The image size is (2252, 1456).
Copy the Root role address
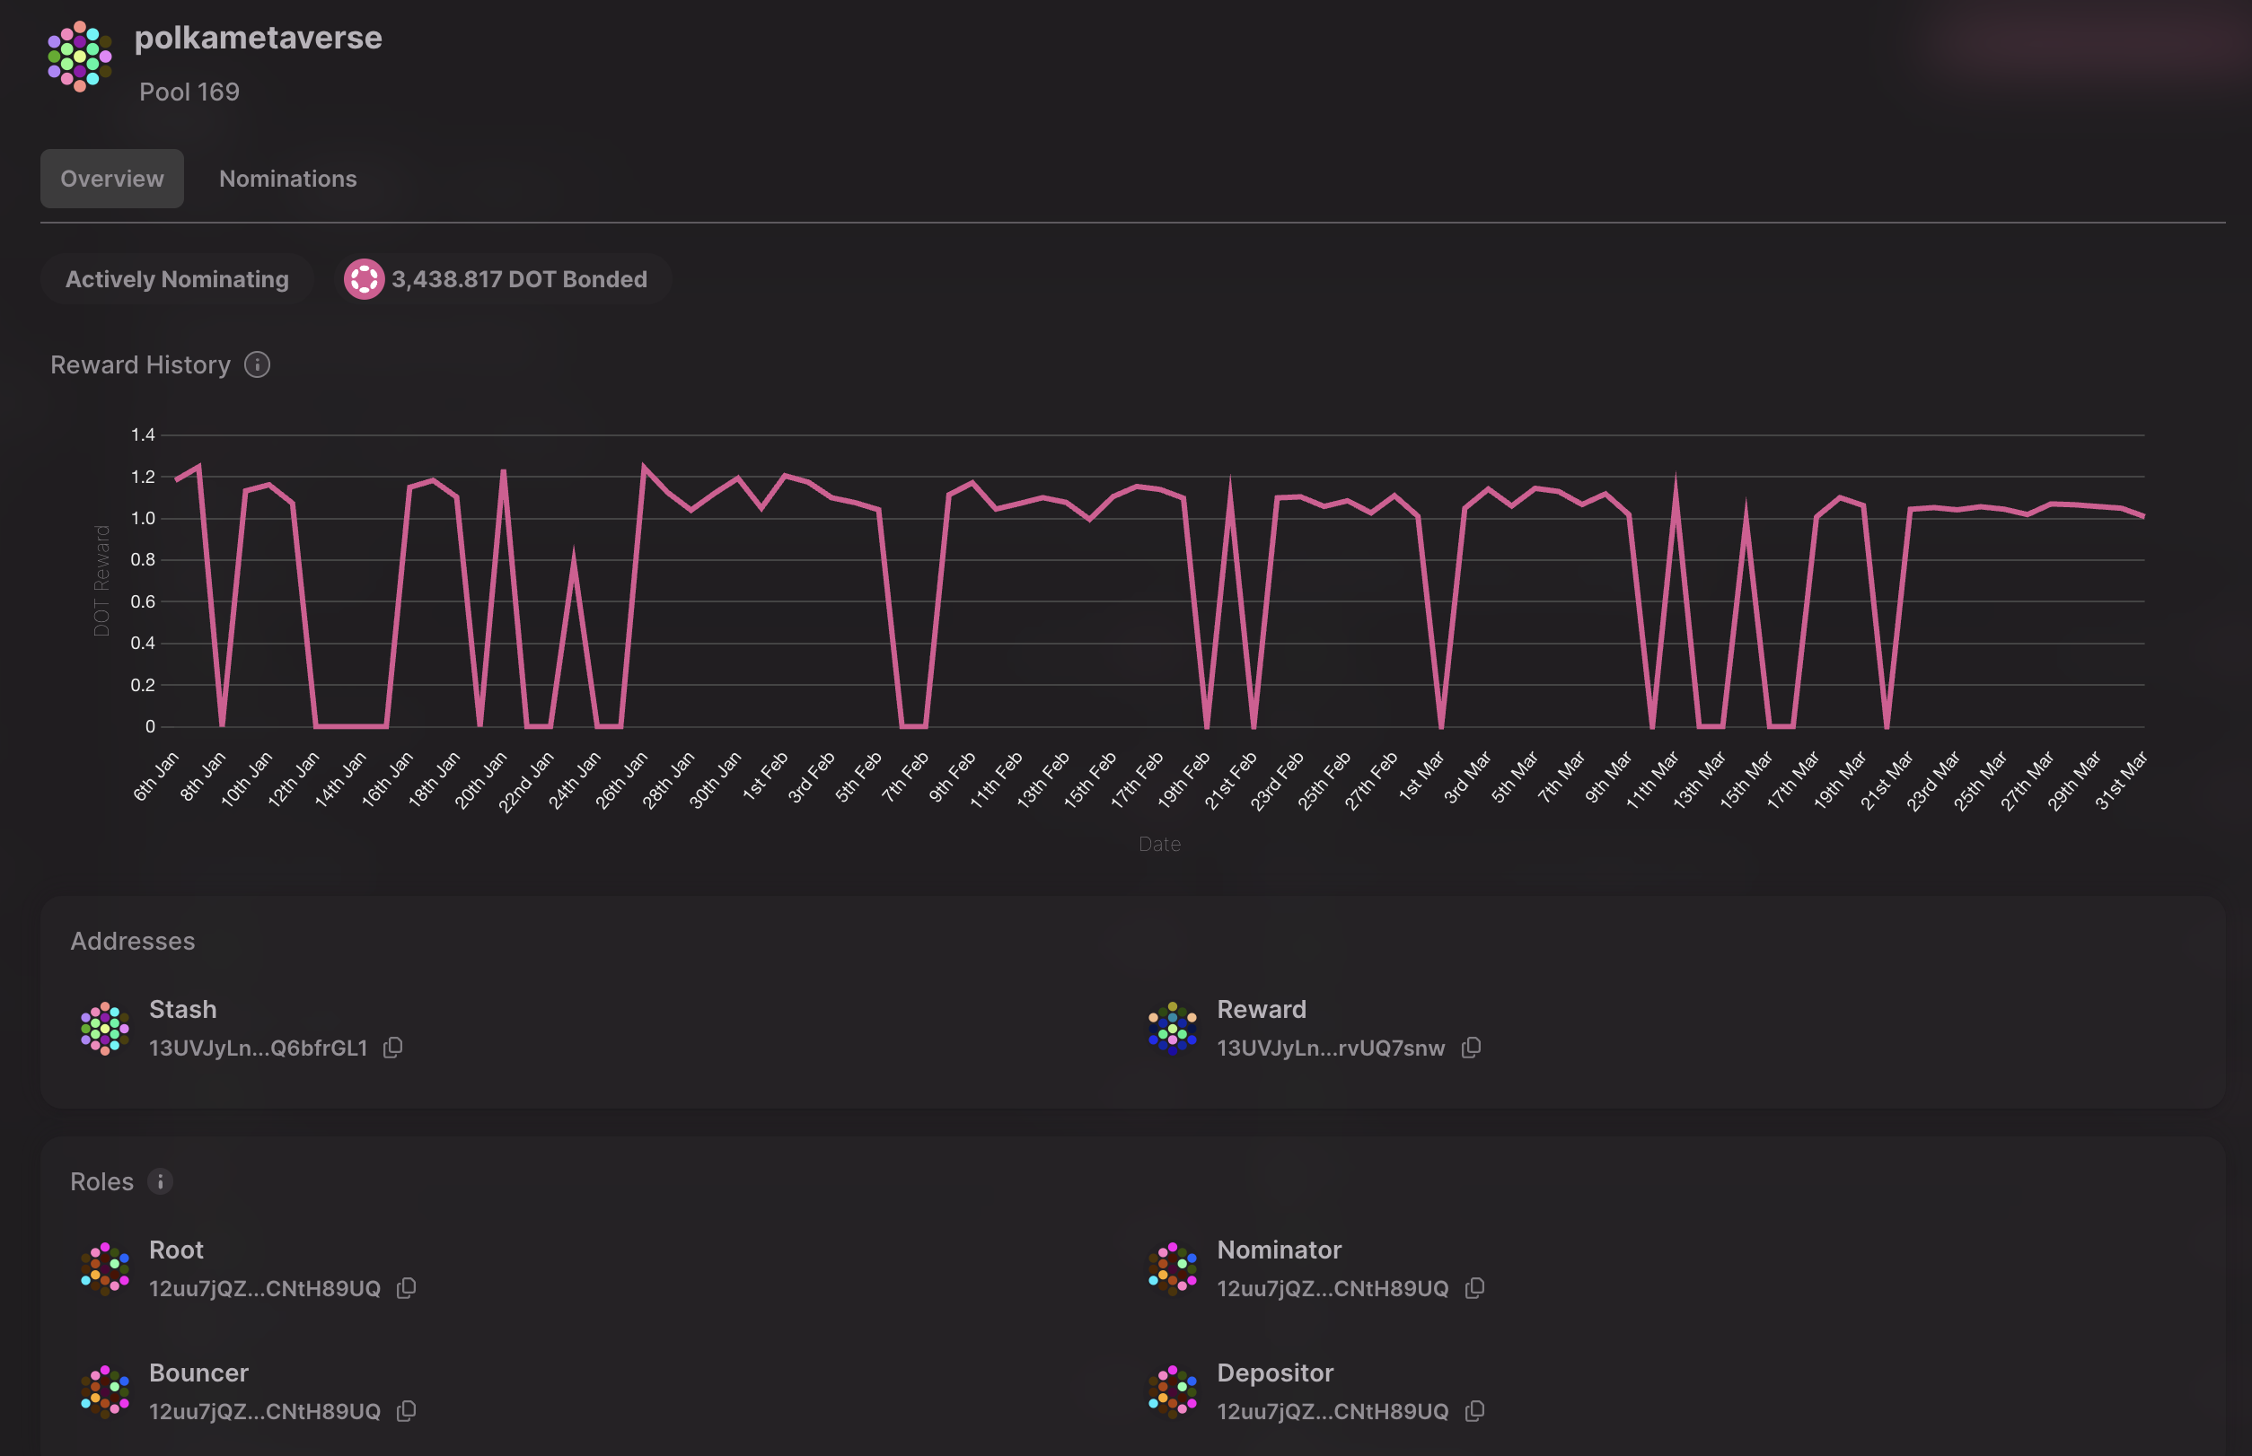click(x=406, y=1288)
